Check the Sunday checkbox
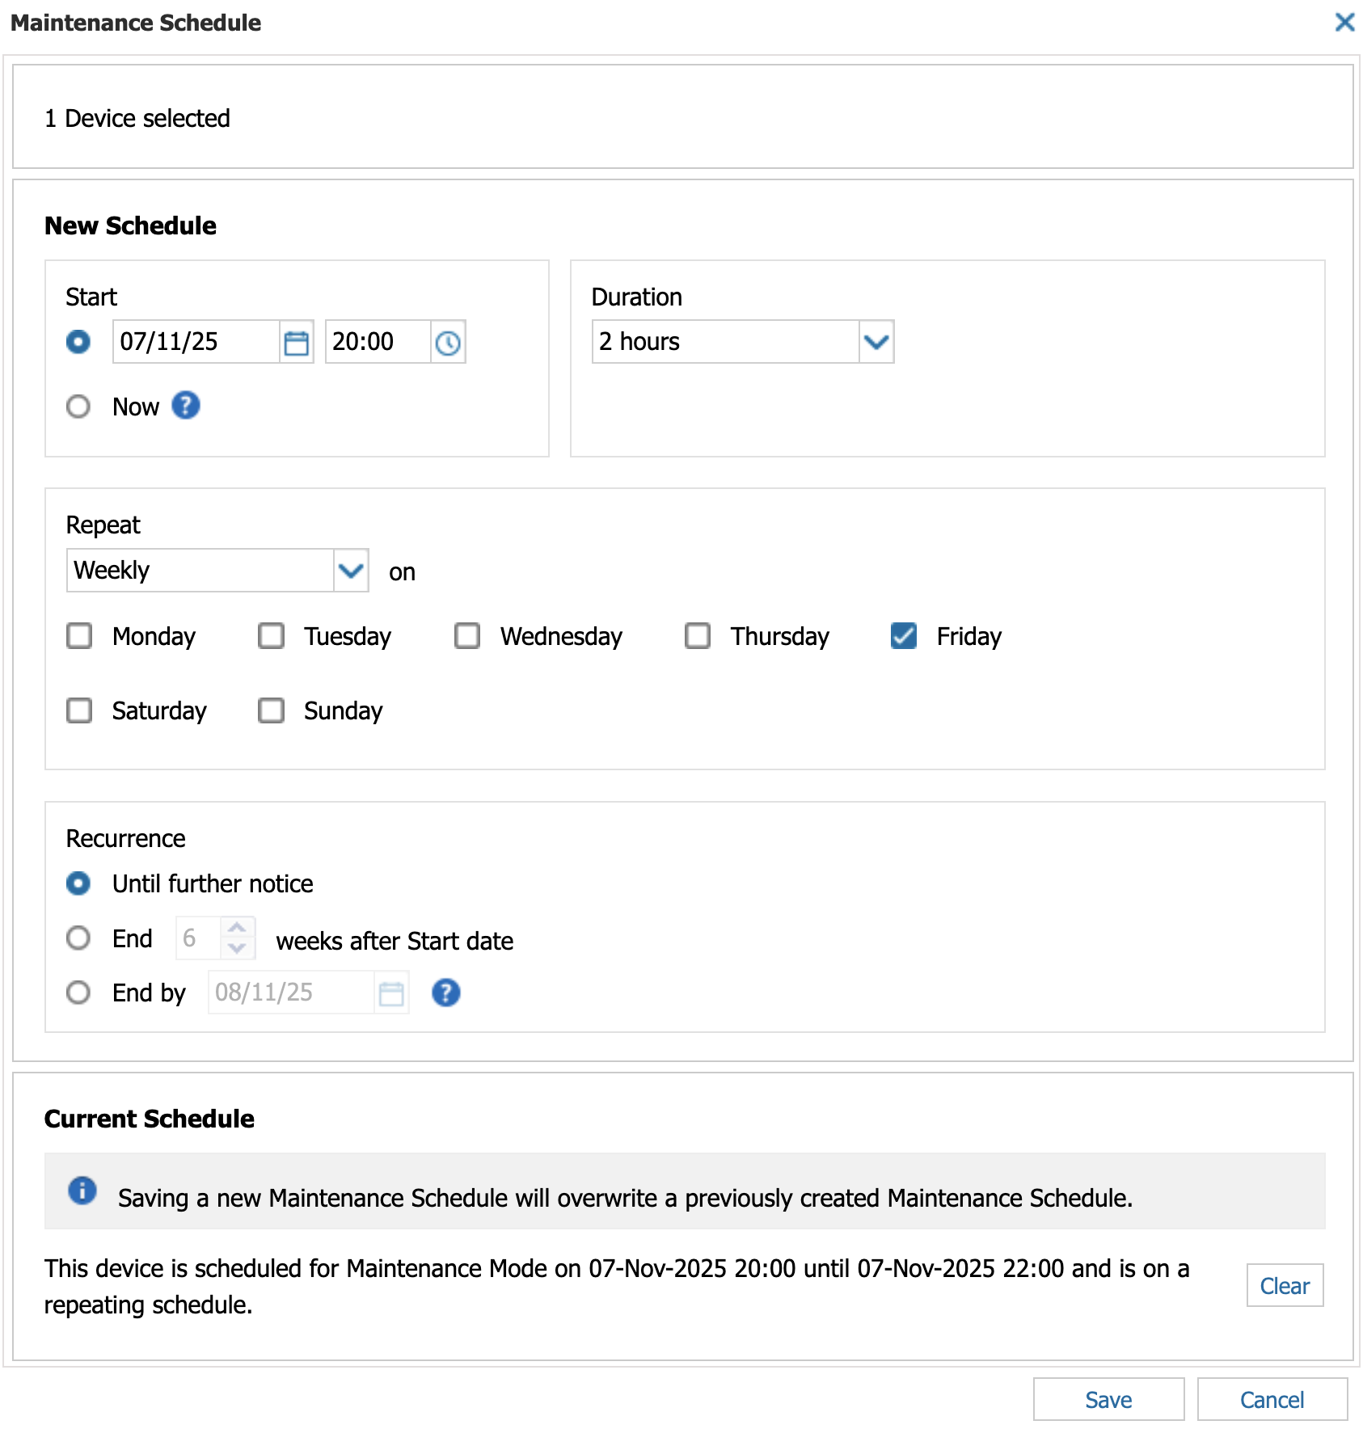1363x1429 pixels. (271, 710)
